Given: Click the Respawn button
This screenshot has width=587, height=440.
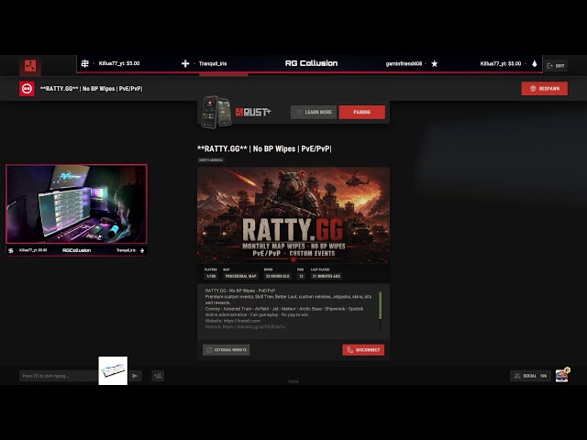Looking at the screenshot, I should tap(544, 89).
